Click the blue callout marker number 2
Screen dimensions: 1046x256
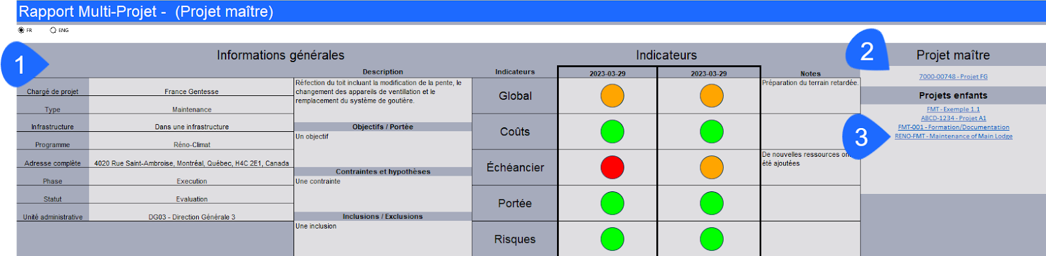click(868, 50)
